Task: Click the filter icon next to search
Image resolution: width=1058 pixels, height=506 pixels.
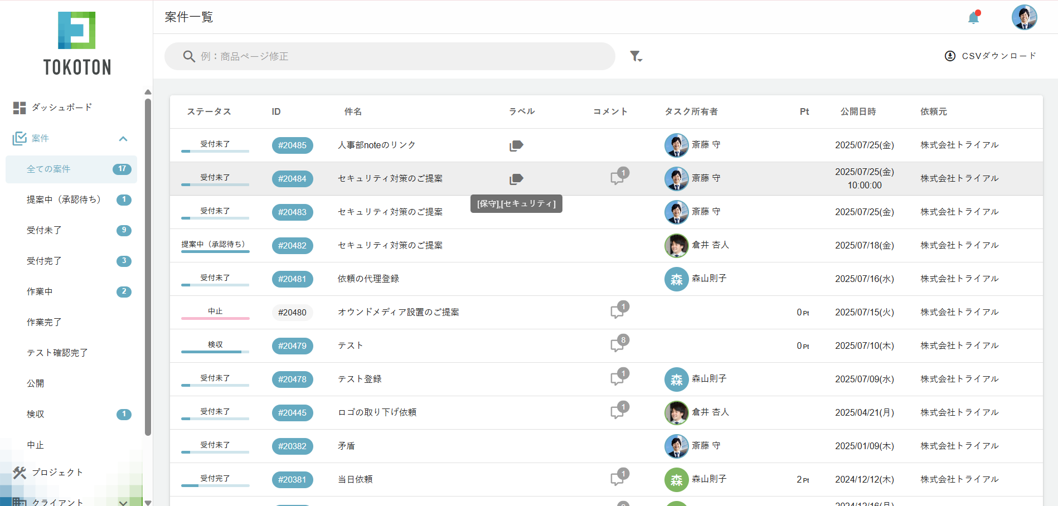Action: 636,56
